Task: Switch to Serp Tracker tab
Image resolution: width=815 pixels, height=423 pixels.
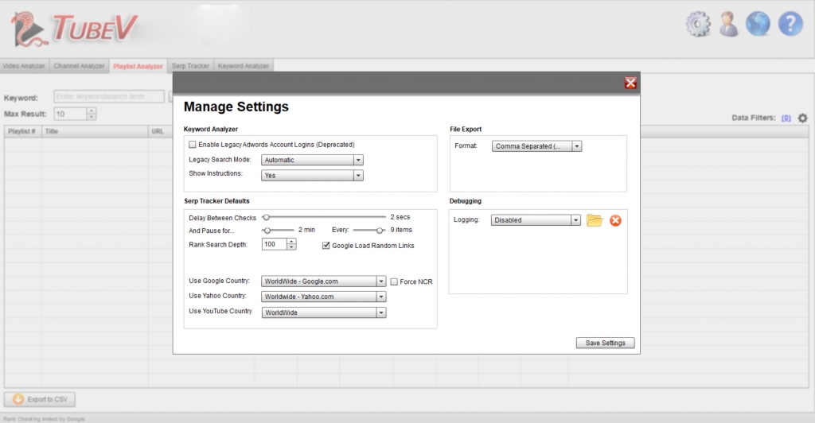Action: [x=190, y=66]
